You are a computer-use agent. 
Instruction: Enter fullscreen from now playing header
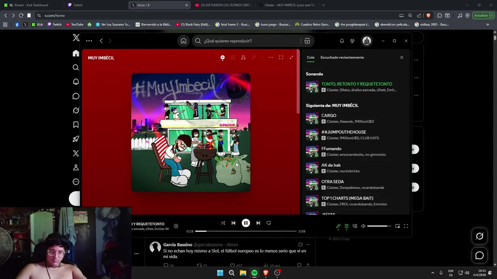[281, 57]
